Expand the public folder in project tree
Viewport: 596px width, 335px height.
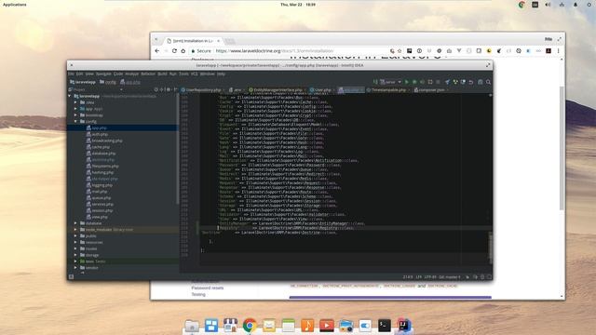[75, 235]
